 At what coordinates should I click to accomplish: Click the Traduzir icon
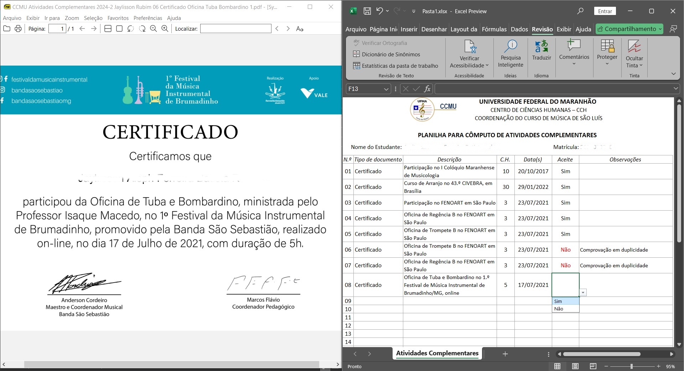pos(541,46)
